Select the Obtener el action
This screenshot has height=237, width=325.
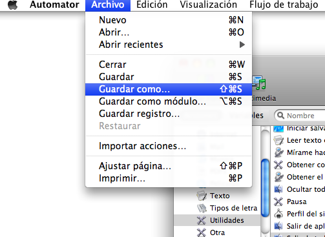pyautogui.click(x=298, y=177)
